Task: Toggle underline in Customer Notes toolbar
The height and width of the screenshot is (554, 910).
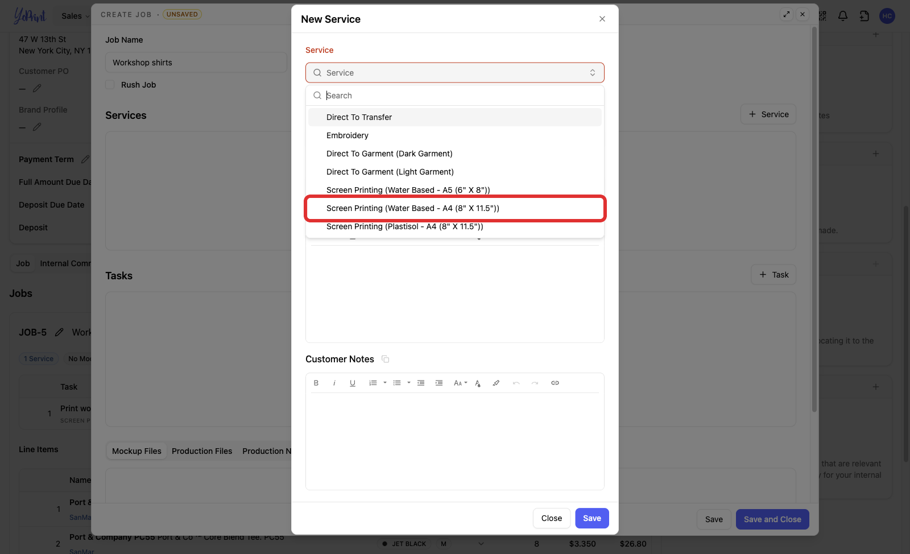Action: [x=353, y=383]
